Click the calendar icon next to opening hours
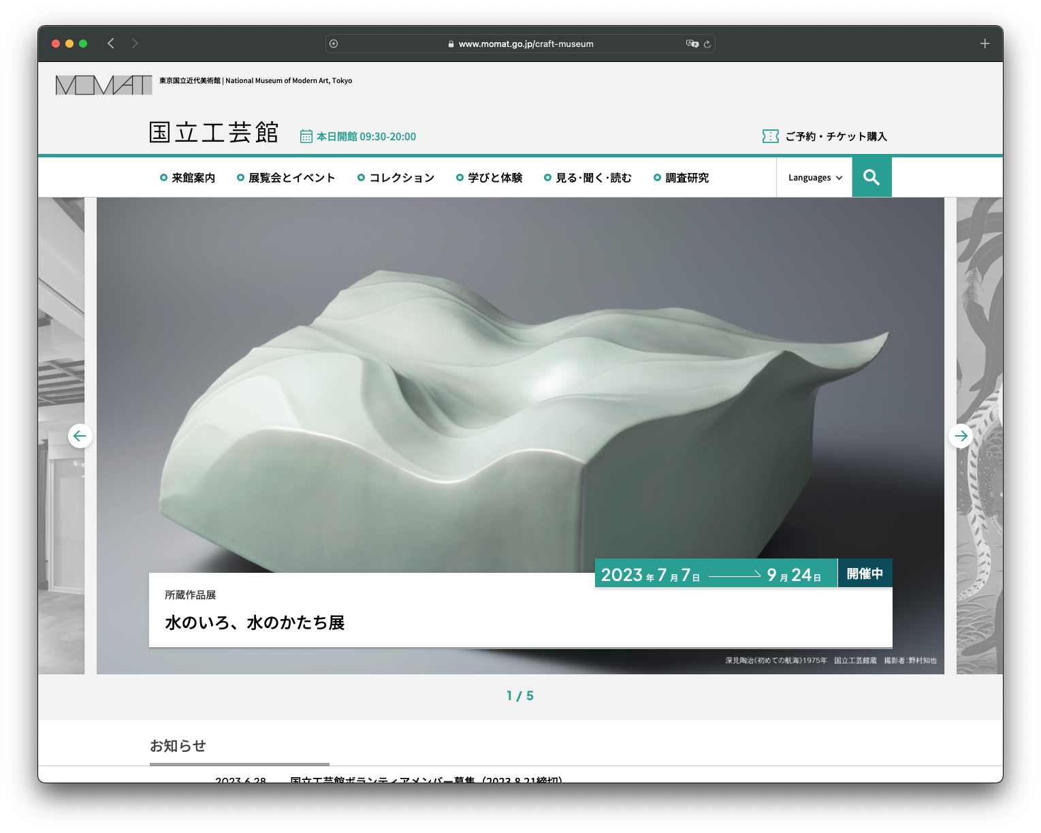 (x=306, y=137)
